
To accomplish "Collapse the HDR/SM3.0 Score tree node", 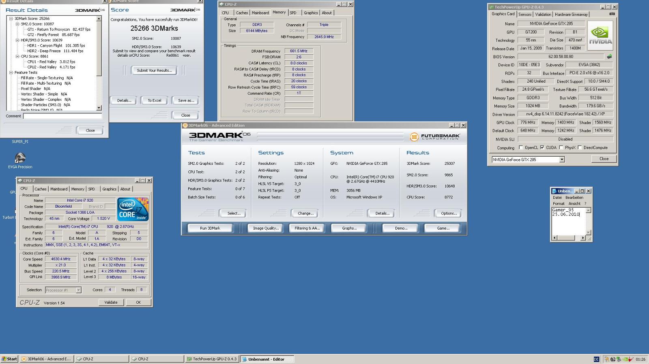I will point(17,40).
